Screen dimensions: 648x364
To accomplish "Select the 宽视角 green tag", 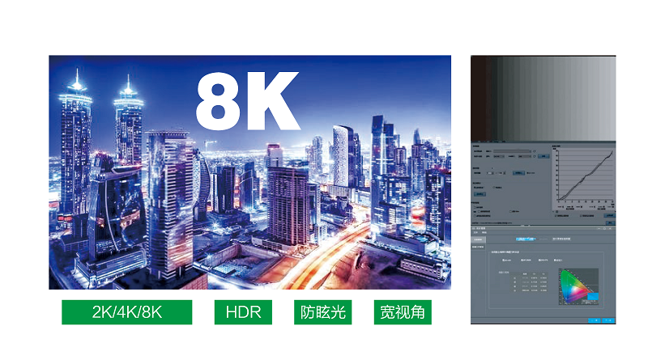I will pos(403,312).
